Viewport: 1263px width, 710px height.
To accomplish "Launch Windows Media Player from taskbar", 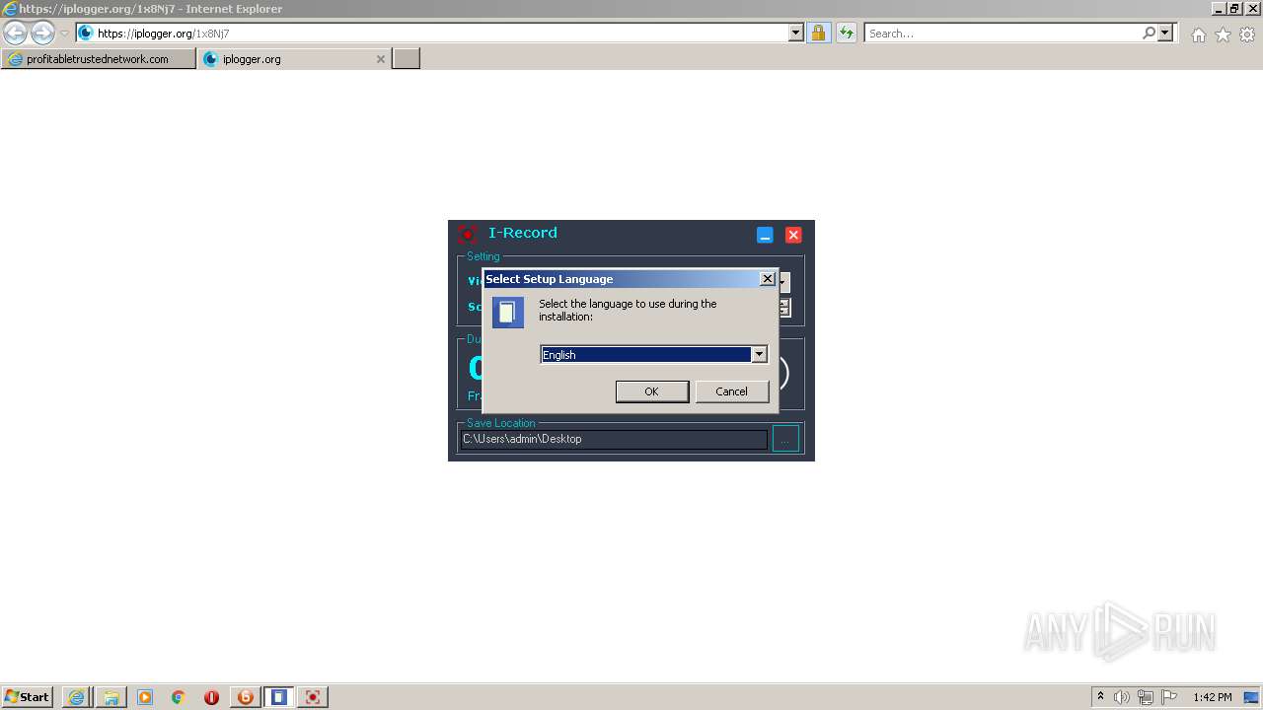I will pos(145,697).
